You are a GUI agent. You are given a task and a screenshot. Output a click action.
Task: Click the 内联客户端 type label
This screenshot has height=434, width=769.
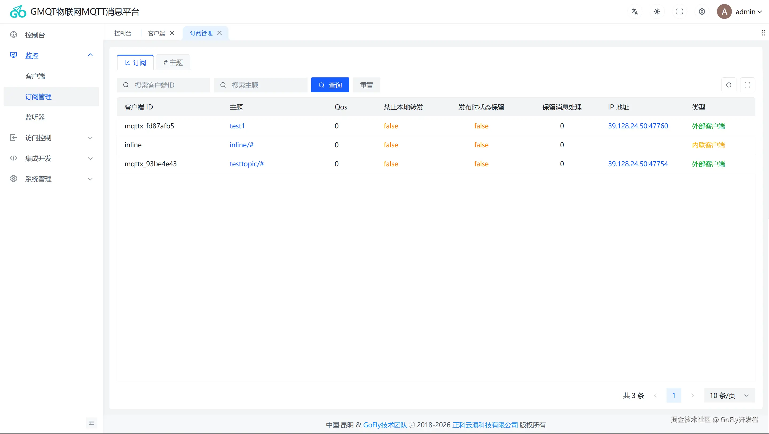708,145
